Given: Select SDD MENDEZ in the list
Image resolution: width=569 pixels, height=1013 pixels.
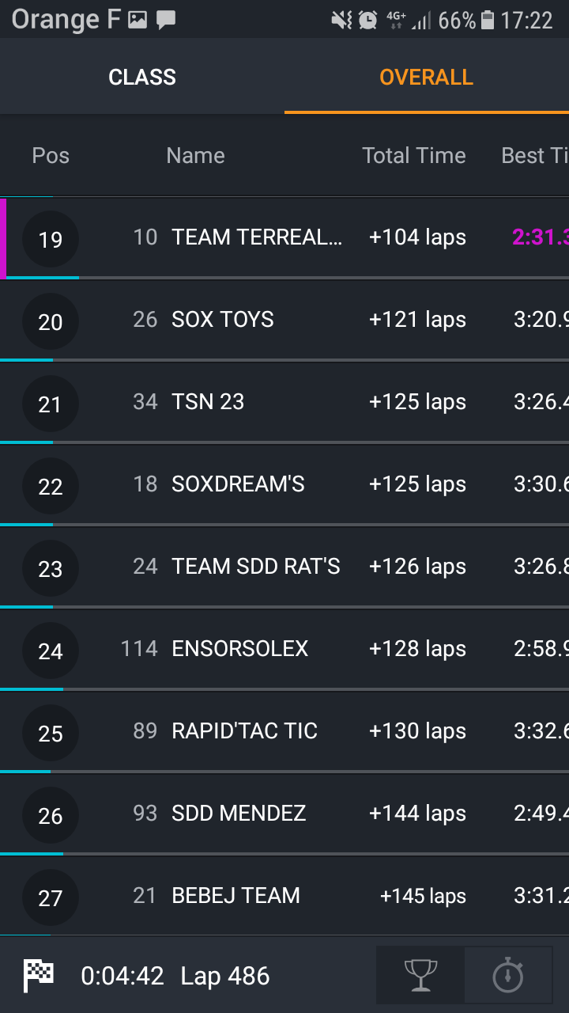Looking at the screenshot, I should 239,814.
